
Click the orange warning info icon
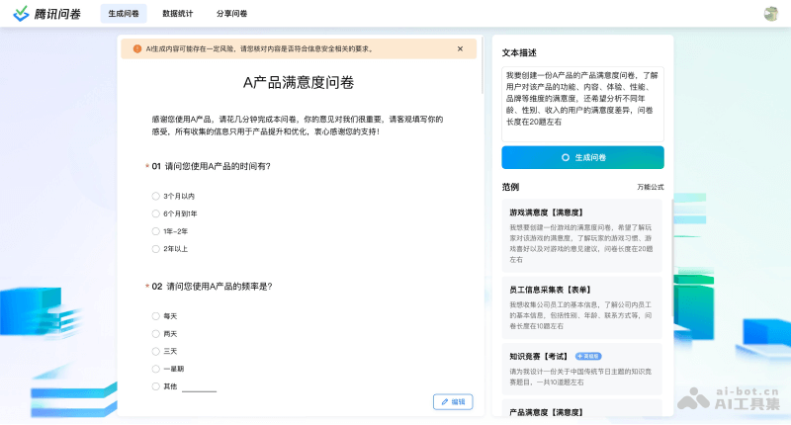(x=137, y=48)
